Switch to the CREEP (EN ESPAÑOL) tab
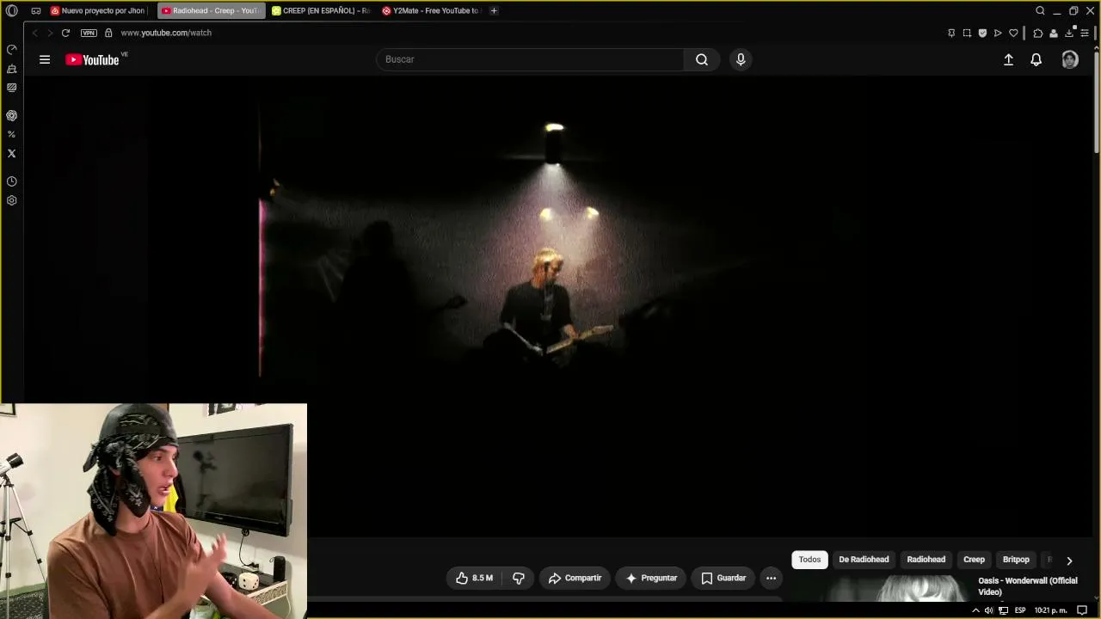 320,10
